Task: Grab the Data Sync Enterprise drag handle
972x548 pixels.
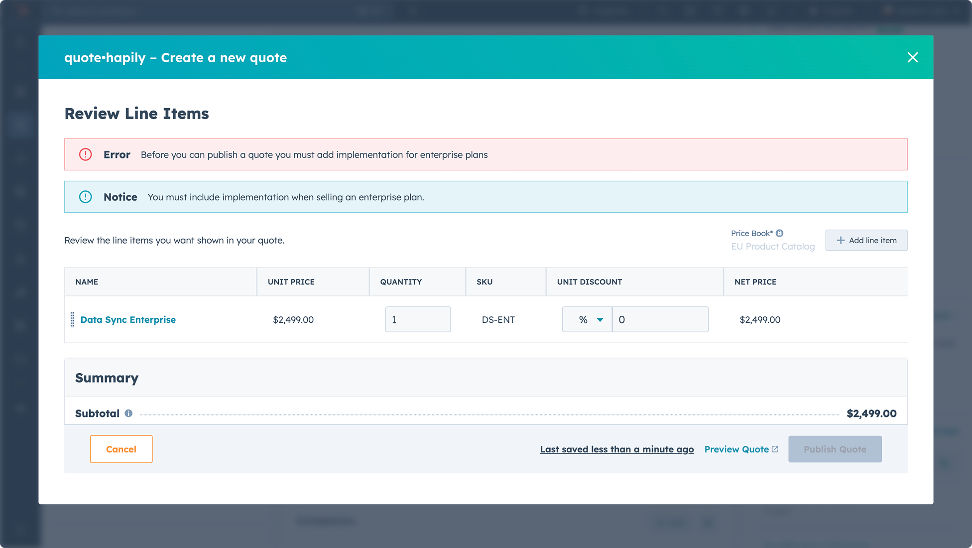Action: (x=72, y=319)
